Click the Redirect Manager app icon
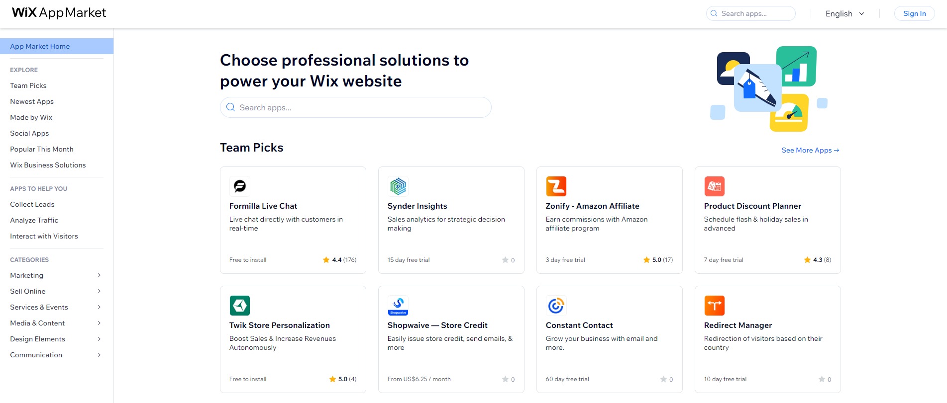Screen dimensions: 947x403 715,306
